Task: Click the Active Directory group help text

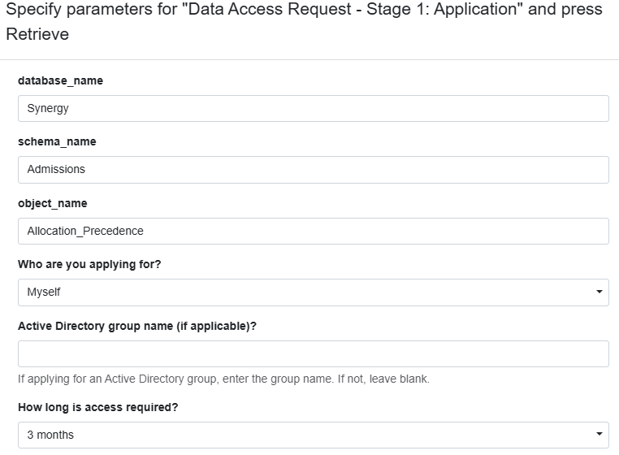Action: pyautogui.click(x=223, y=379)
